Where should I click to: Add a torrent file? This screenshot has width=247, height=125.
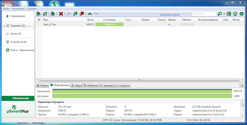(38, 14)
